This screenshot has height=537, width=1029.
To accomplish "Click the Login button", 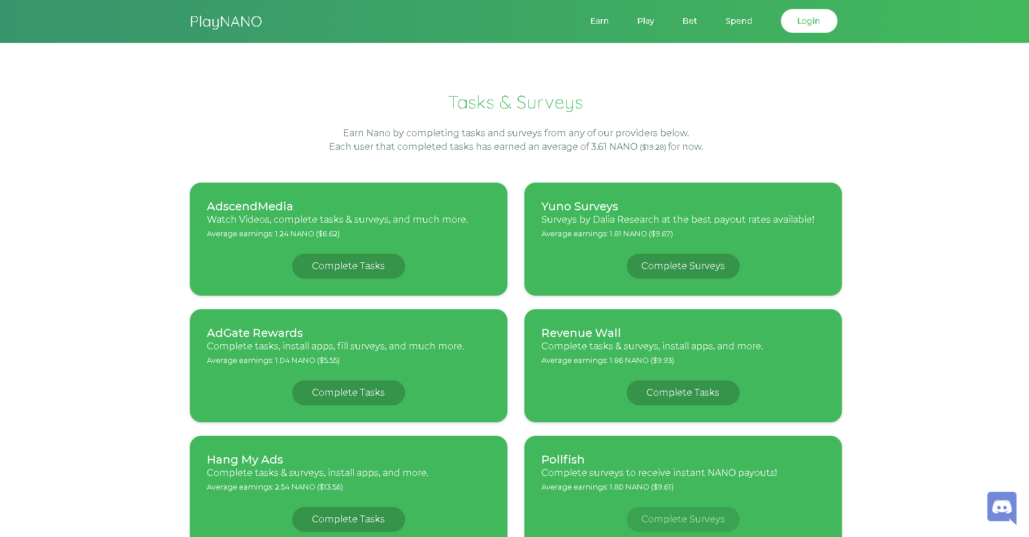I will (809, 21).
